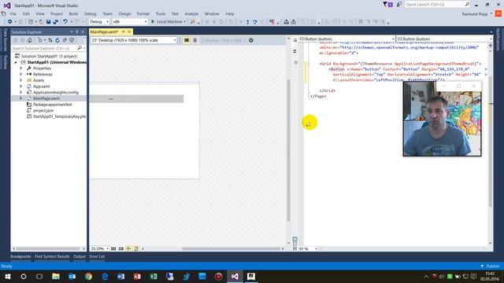Click the search magnifier in Solution Explorer

[x=80, y=48]
